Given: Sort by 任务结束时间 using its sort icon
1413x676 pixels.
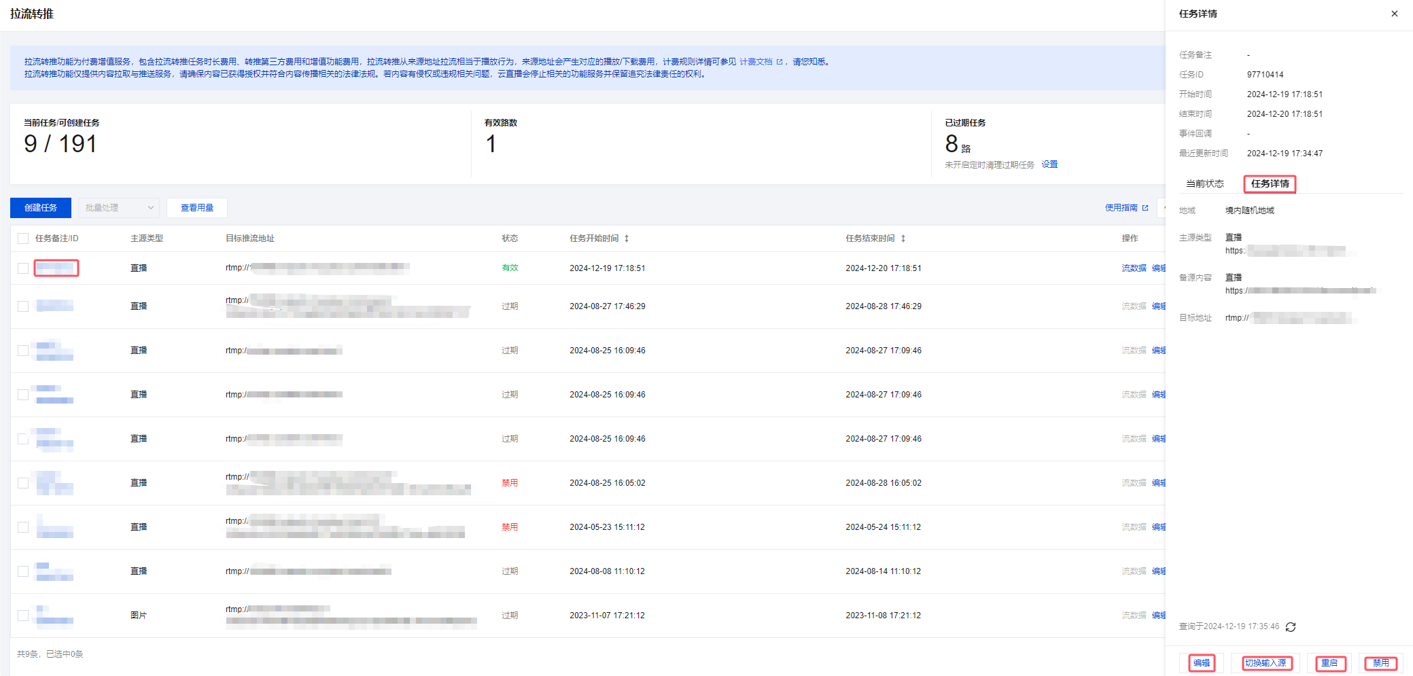Looking at the screenshot, I should pos(903,238).
